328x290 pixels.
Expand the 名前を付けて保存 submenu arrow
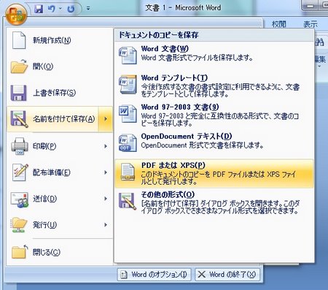point(106,119)
